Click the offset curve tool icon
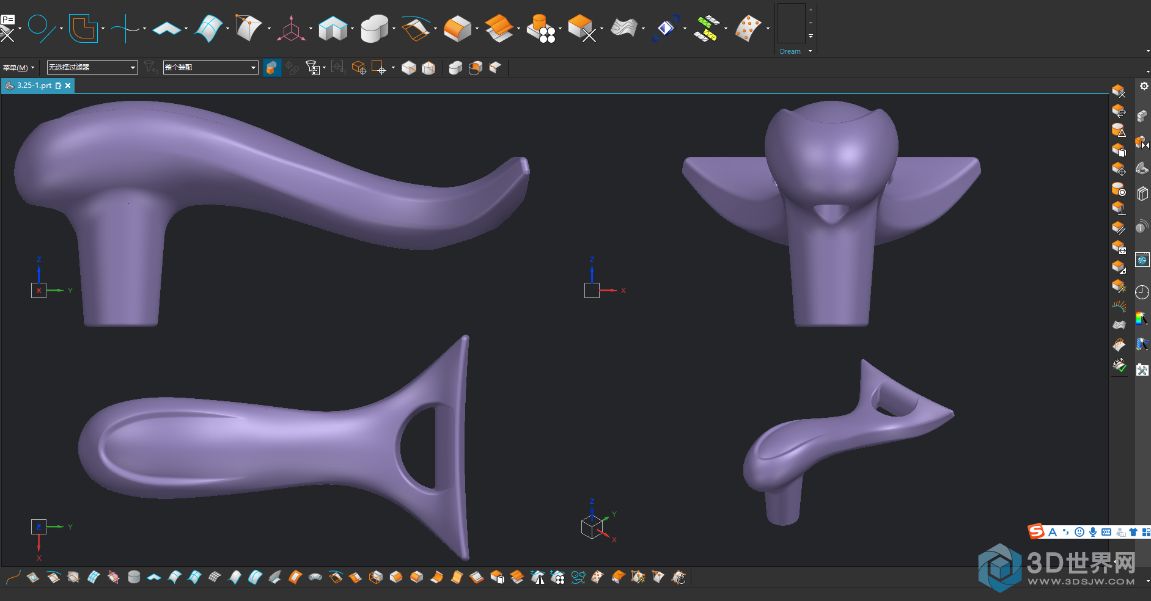The width and height of the screenshot is (1151, 601). [83, 27]
